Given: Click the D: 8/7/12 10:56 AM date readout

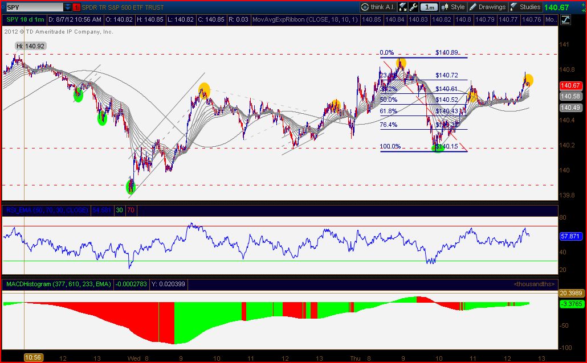Looking at the screenshot, I should pyautogui.click(x=75, y=19).
